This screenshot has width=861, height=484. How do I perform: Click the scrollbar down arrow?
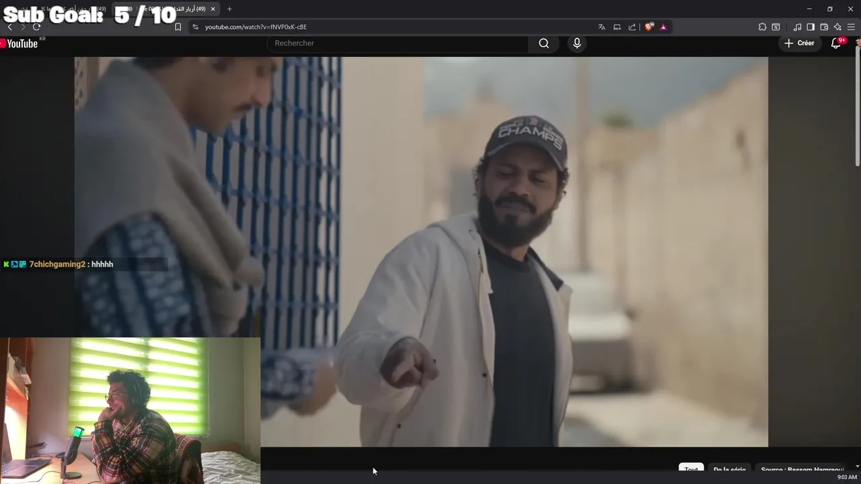[x=857, y=467]
